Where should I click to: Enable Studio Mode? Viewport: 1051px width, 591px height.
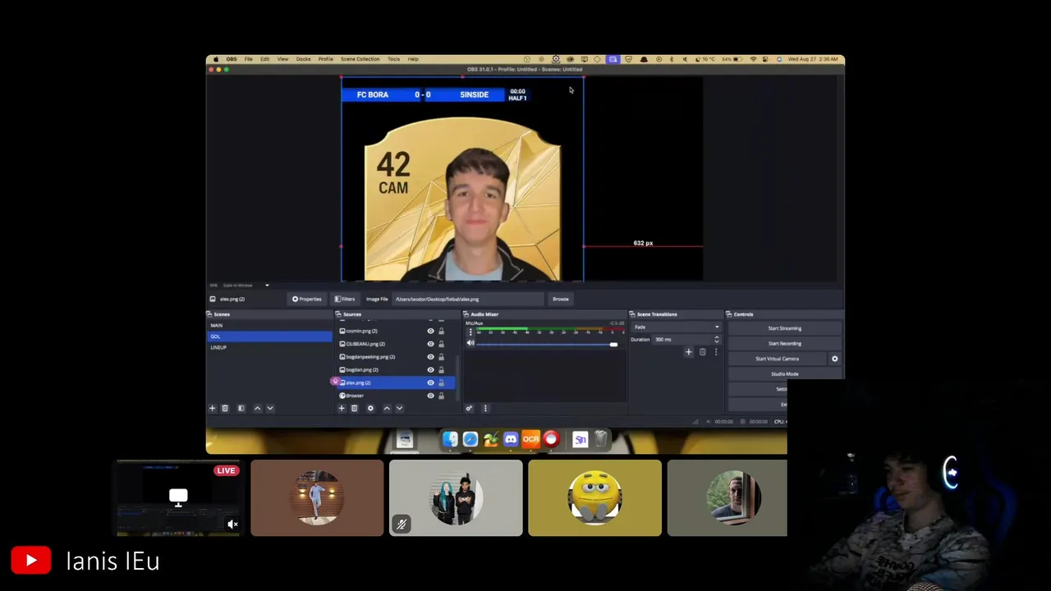point(784,373)
